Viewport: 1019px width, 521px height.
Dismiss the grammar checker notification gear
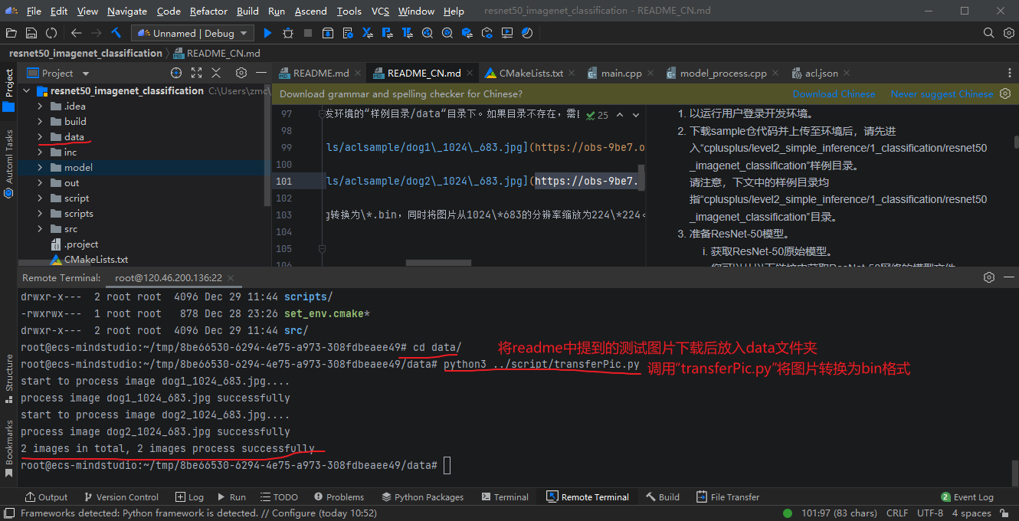[x=1005, y=93]
